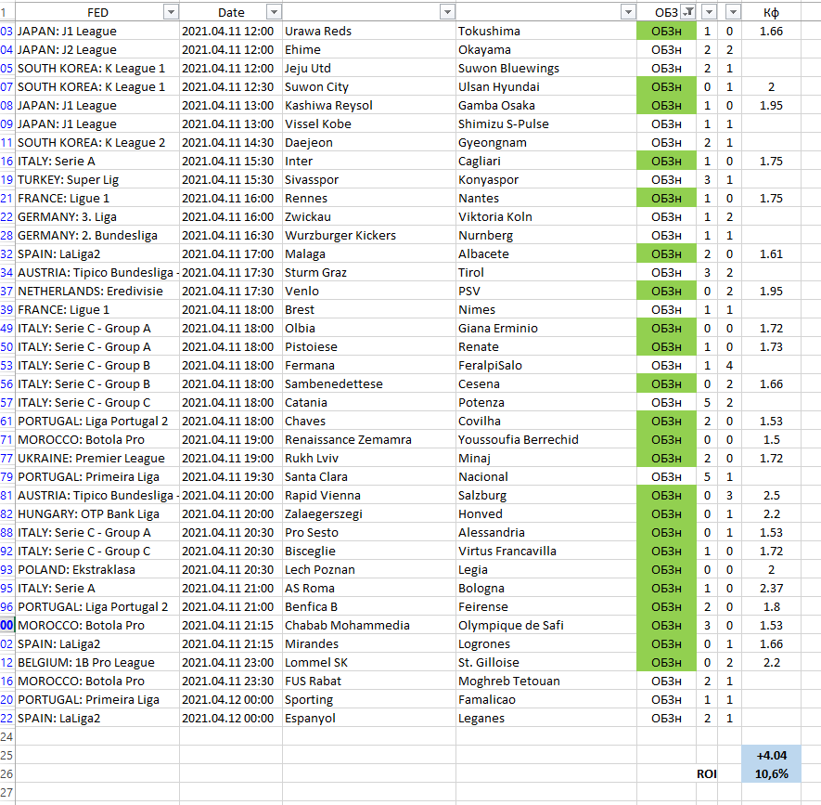Open the home score column filter arrow

(710, 12)
